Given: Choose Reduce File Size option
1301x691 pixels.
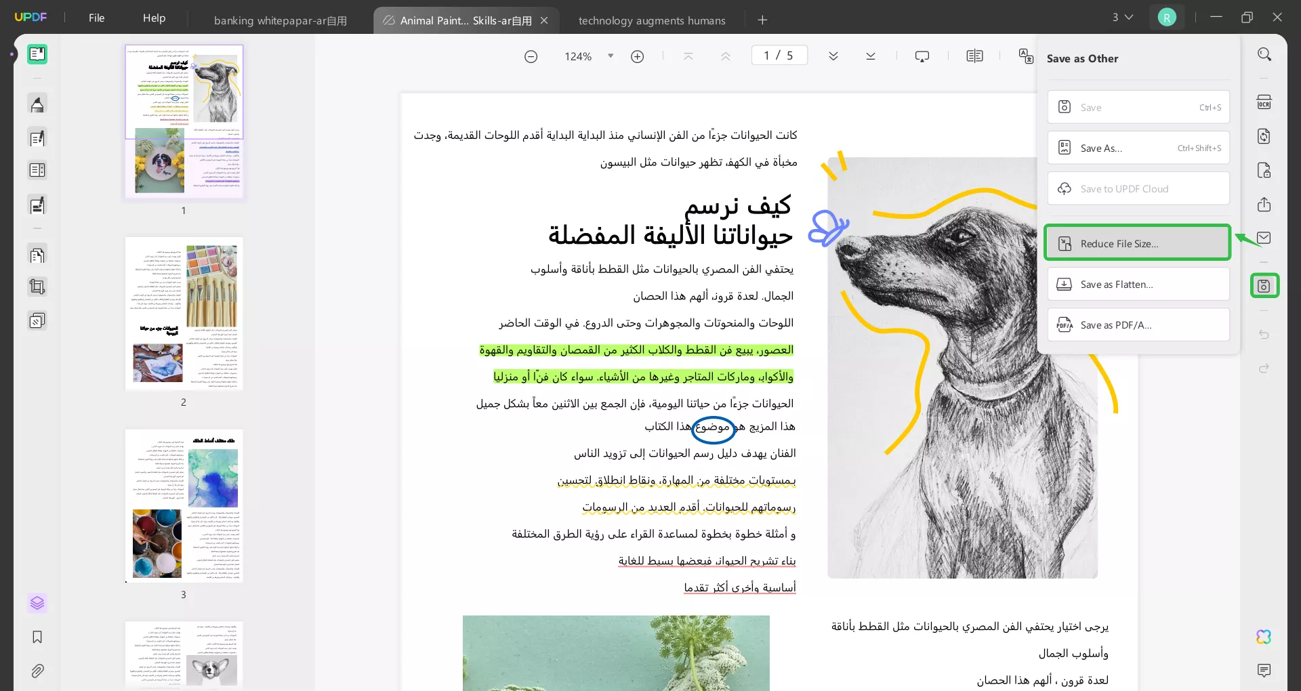Looking at the screenshot, I should (x=1137, y=243).
